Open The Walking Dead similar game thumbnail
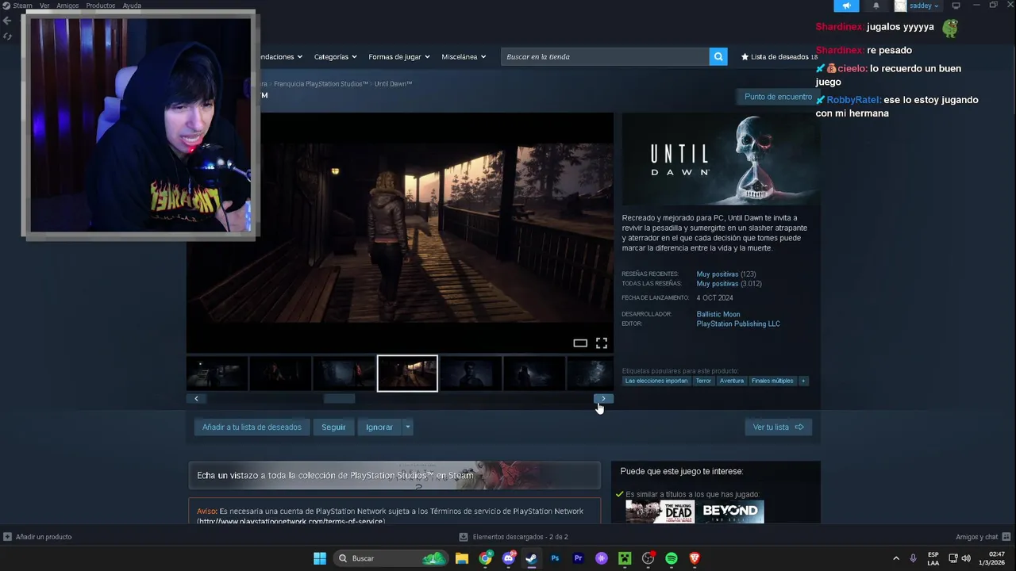 (x=660, y=512)
